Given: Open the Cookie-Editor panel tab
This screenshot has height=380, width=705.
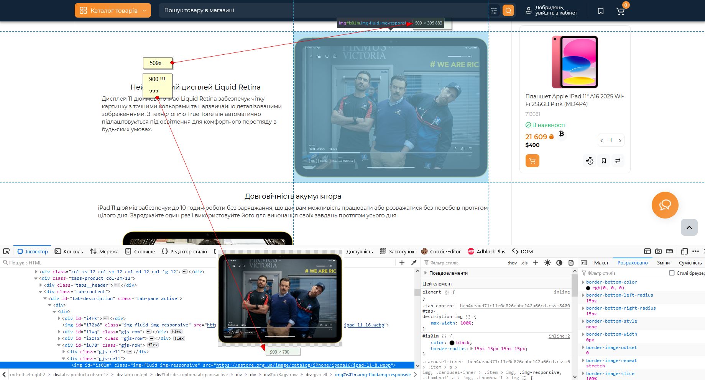Looking at the screenshot, I should click(441, 251).
